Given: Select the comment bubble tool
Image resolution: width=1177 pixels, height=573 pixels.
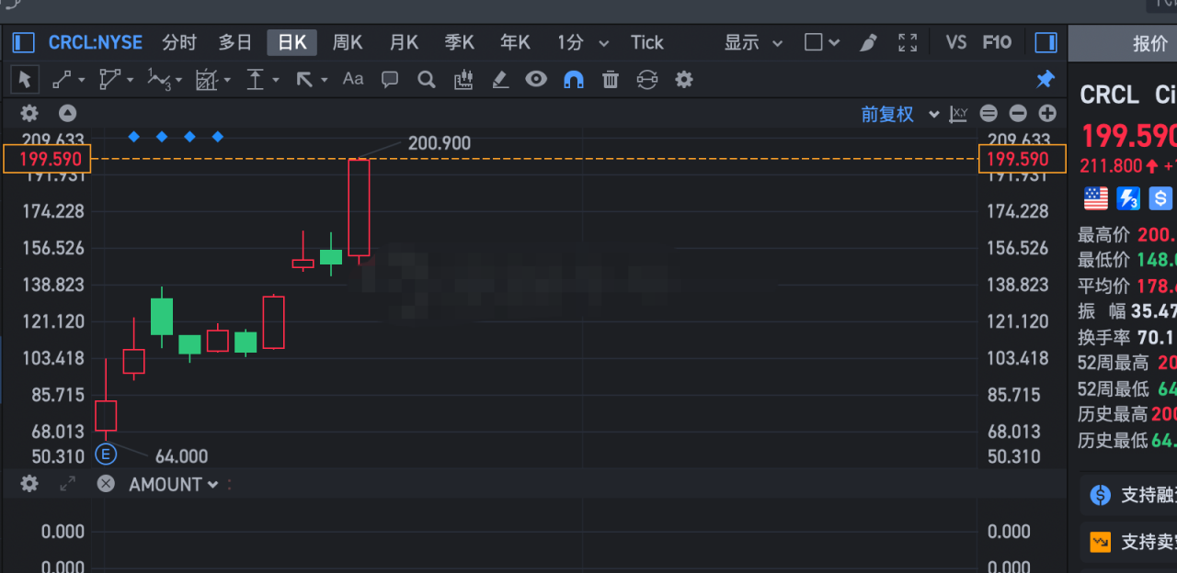Looking at the screenshot, I should point(390,80).
